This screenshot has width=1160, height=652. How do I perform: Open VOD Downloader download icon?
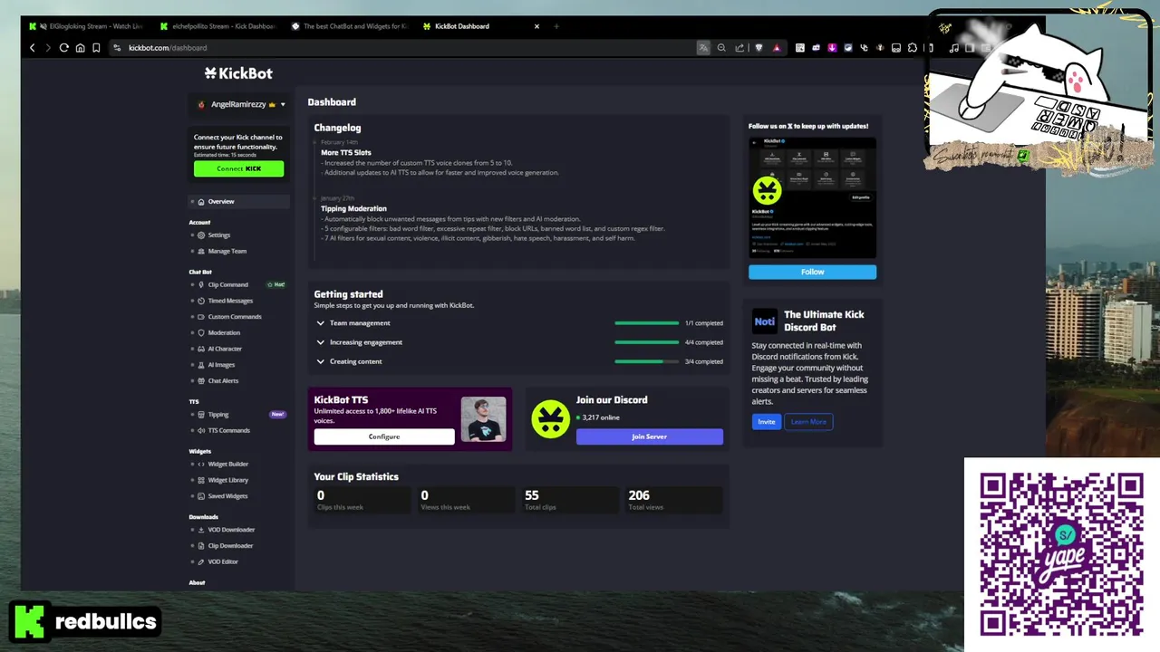201,530
